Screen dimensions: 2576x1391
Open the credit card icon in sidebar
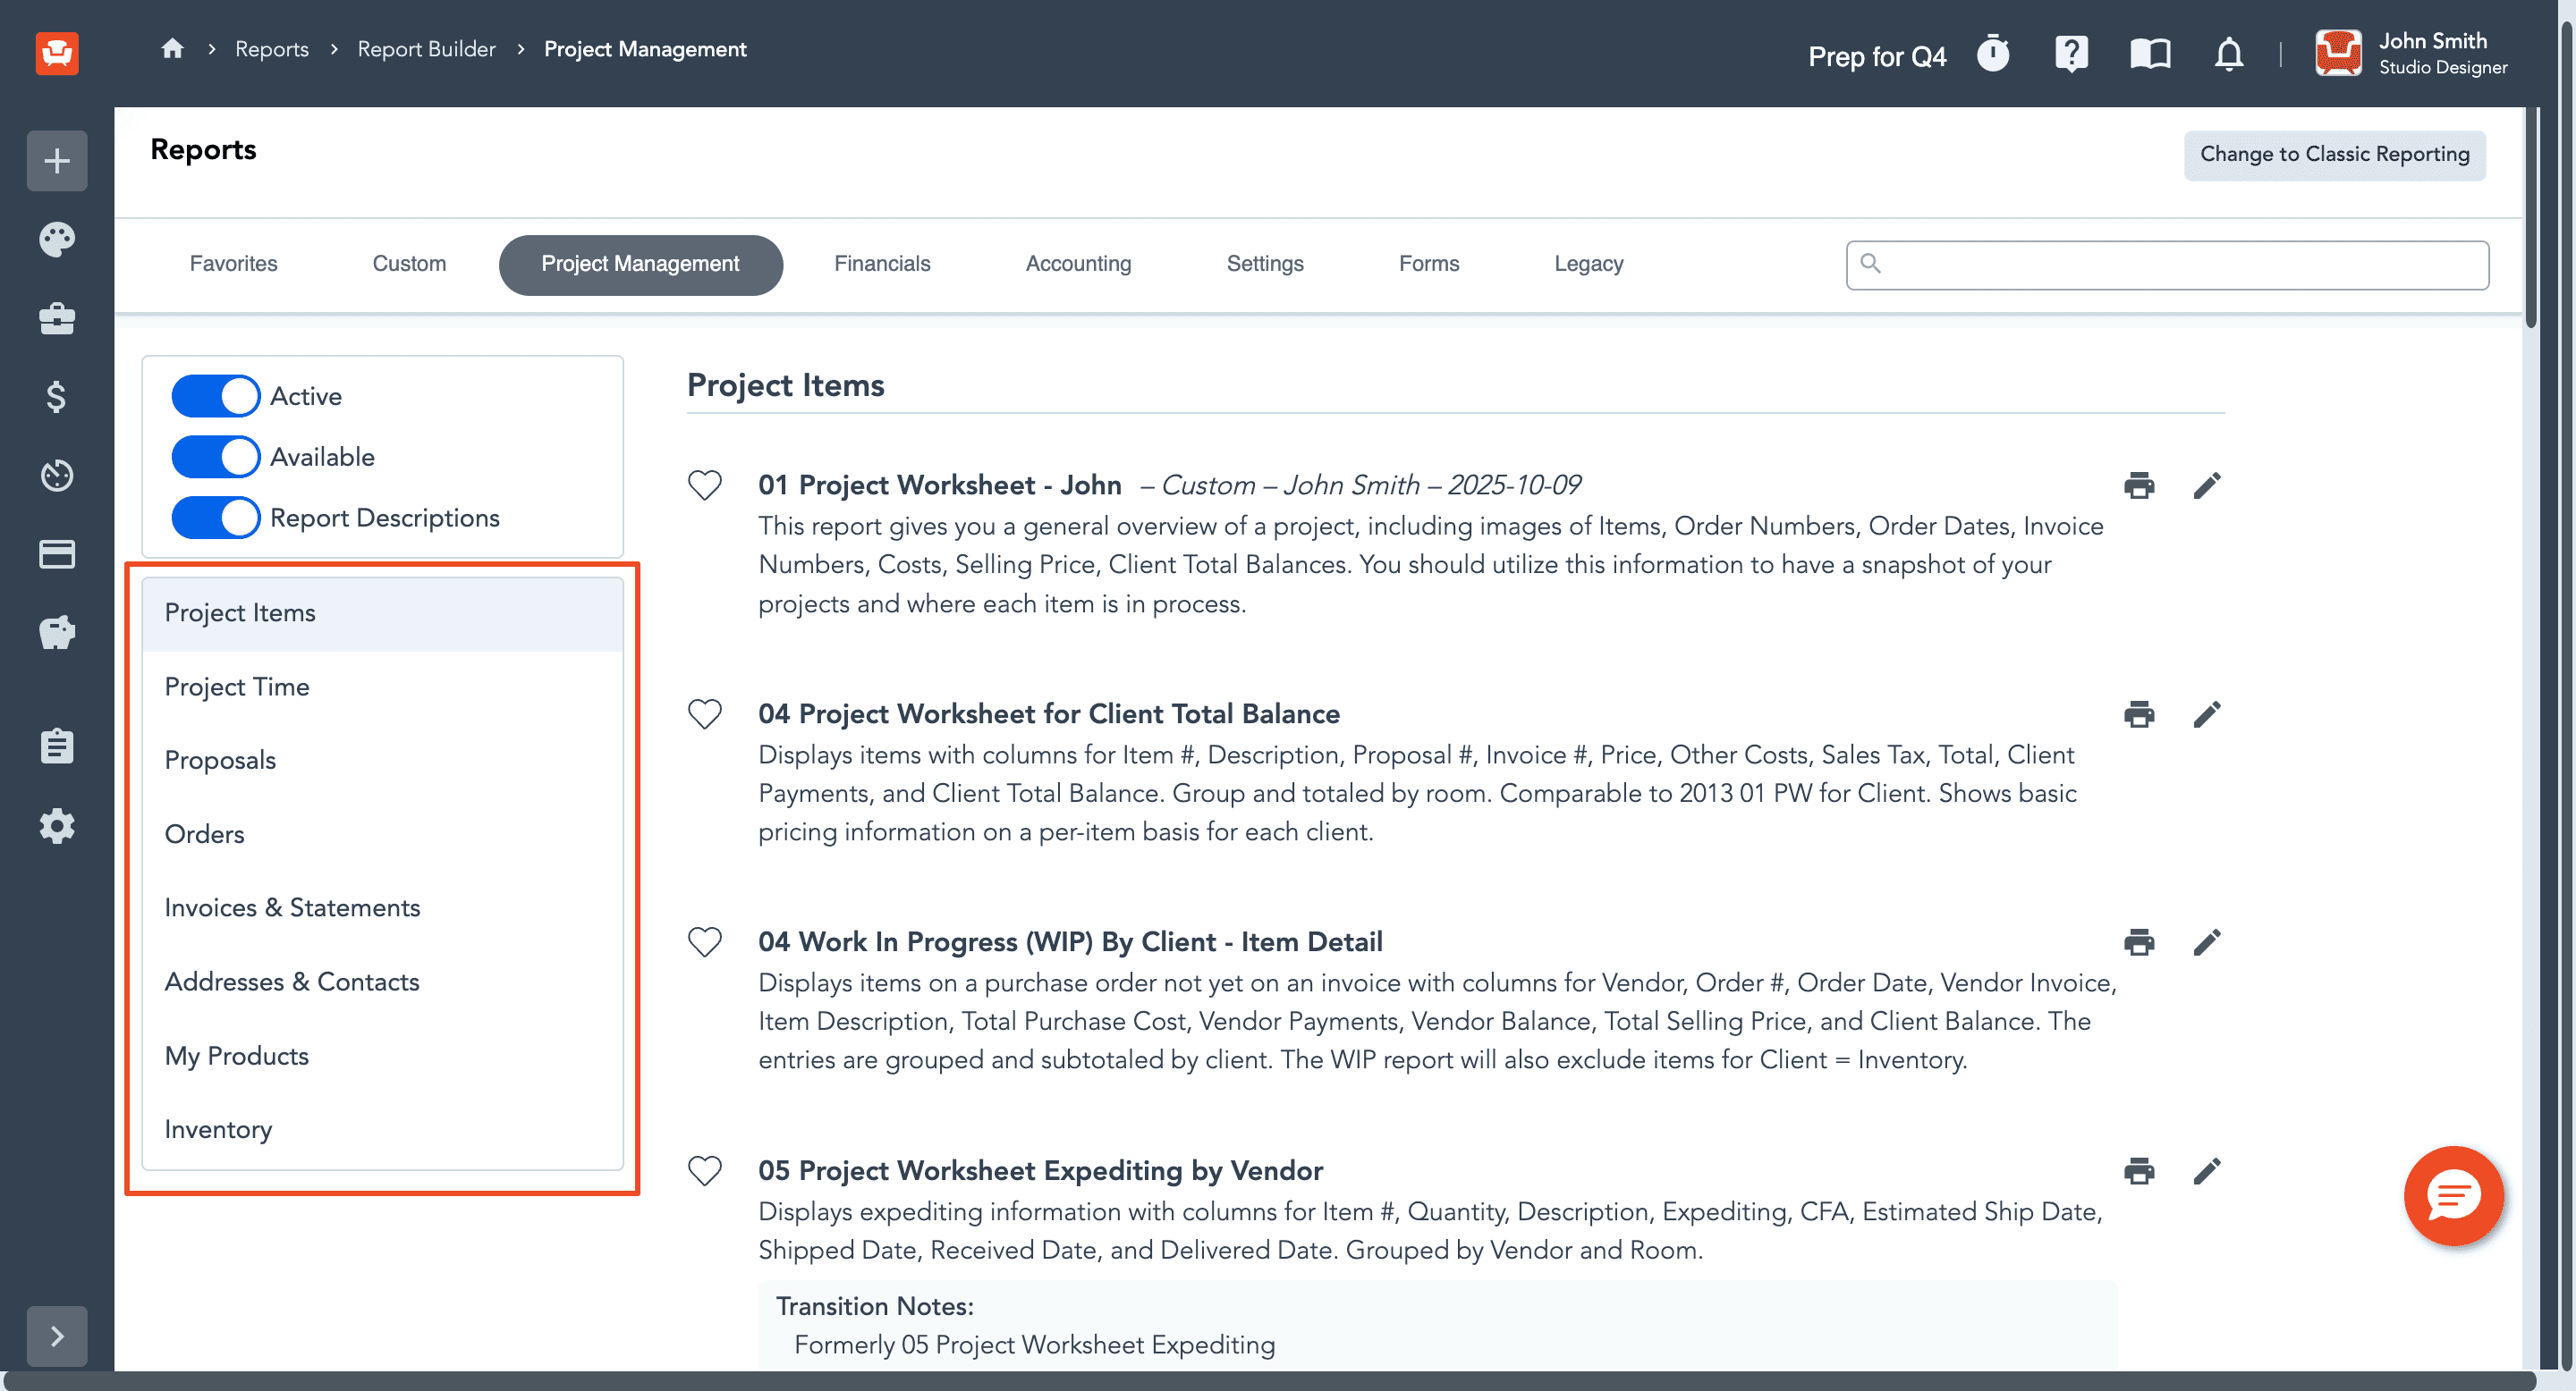tap(57, 553)
